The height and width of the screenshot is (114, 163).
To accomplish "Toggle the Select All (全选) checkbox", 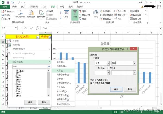I will click(x=17, y=71).
